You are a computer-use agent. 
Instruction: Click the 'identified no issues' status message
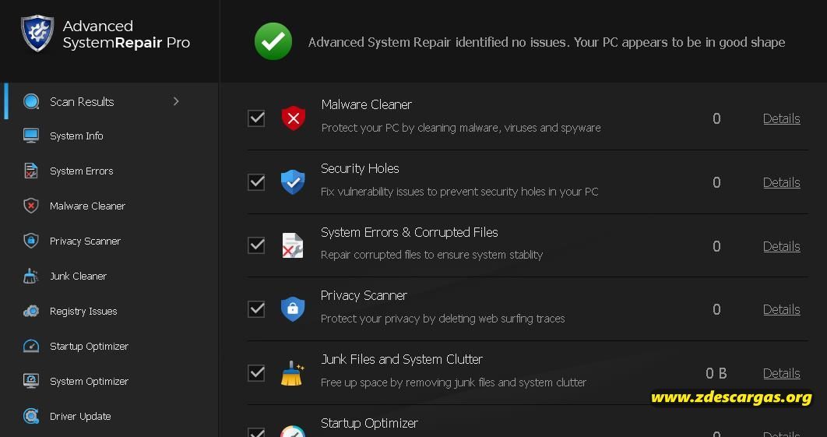(547, 42)
